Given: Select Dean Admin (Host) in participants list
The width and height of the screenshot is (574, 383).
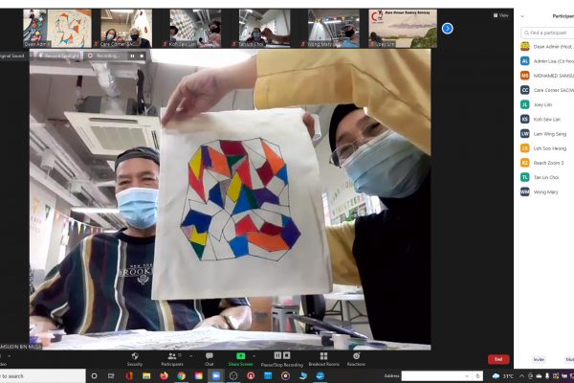Looking at the screenshot, I should (x=547, y=47).
